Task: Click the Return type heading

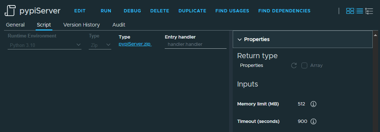Action: coord(257,56)
